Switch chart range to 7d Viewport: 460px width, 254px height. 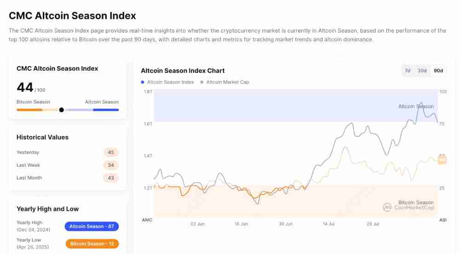pyautogui.click(x=408, y=71)
